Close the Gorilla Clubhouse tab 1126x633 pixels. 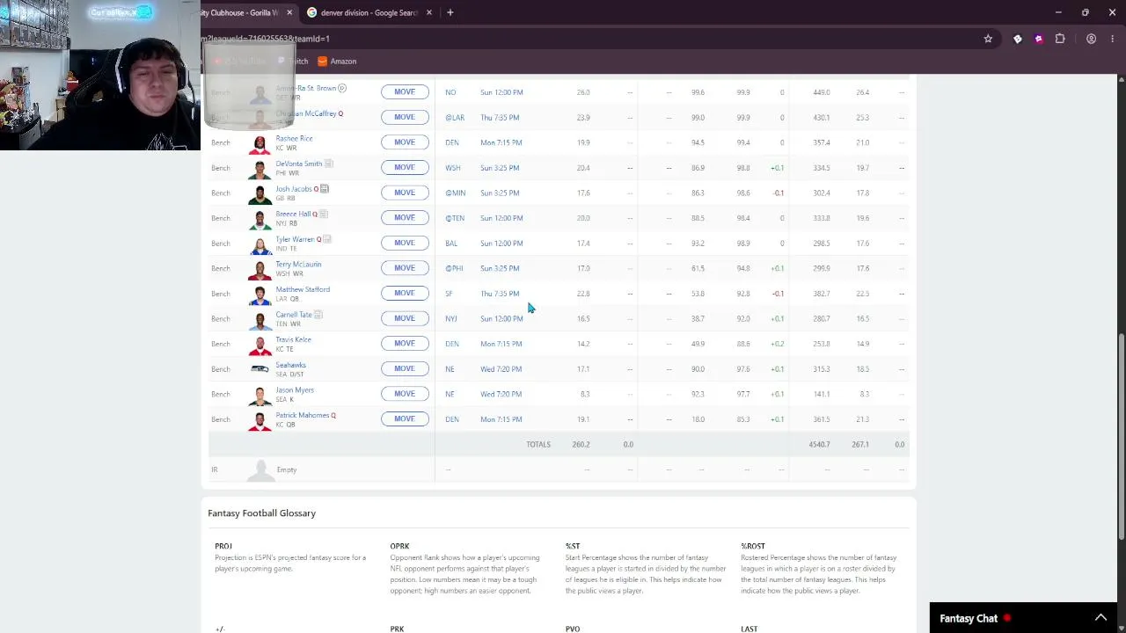point(289,12)
